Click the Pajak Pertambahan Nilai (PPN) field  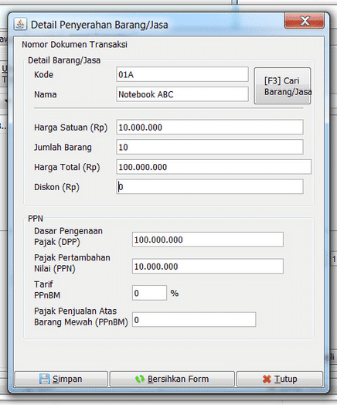click(x=208, y=267)
